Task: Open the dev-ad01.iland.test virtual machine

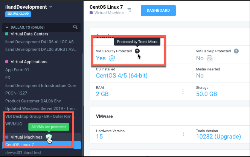Action: 23,152
